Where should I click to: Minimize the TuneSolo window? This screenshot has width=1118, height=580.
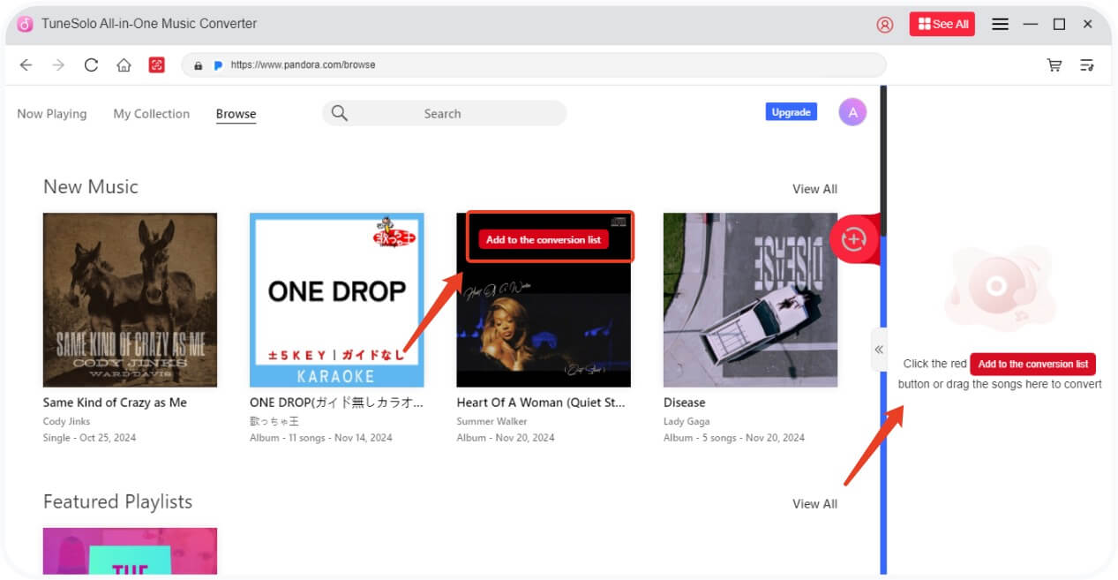tap(1030, 25)
